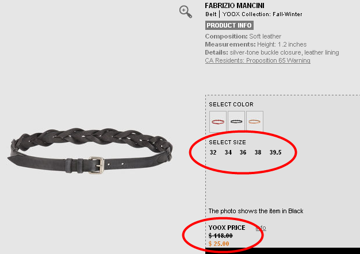This screenshot has width=360, height=254.
Task: Choose size 34
Action: coord(228,152)
